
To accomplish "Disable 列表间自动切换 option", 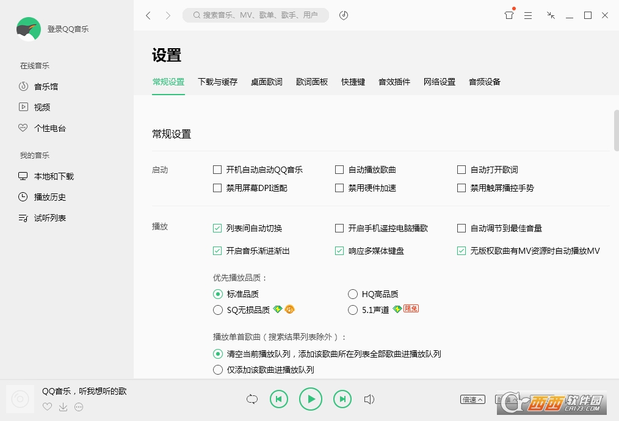I will [x=217, y=228].
